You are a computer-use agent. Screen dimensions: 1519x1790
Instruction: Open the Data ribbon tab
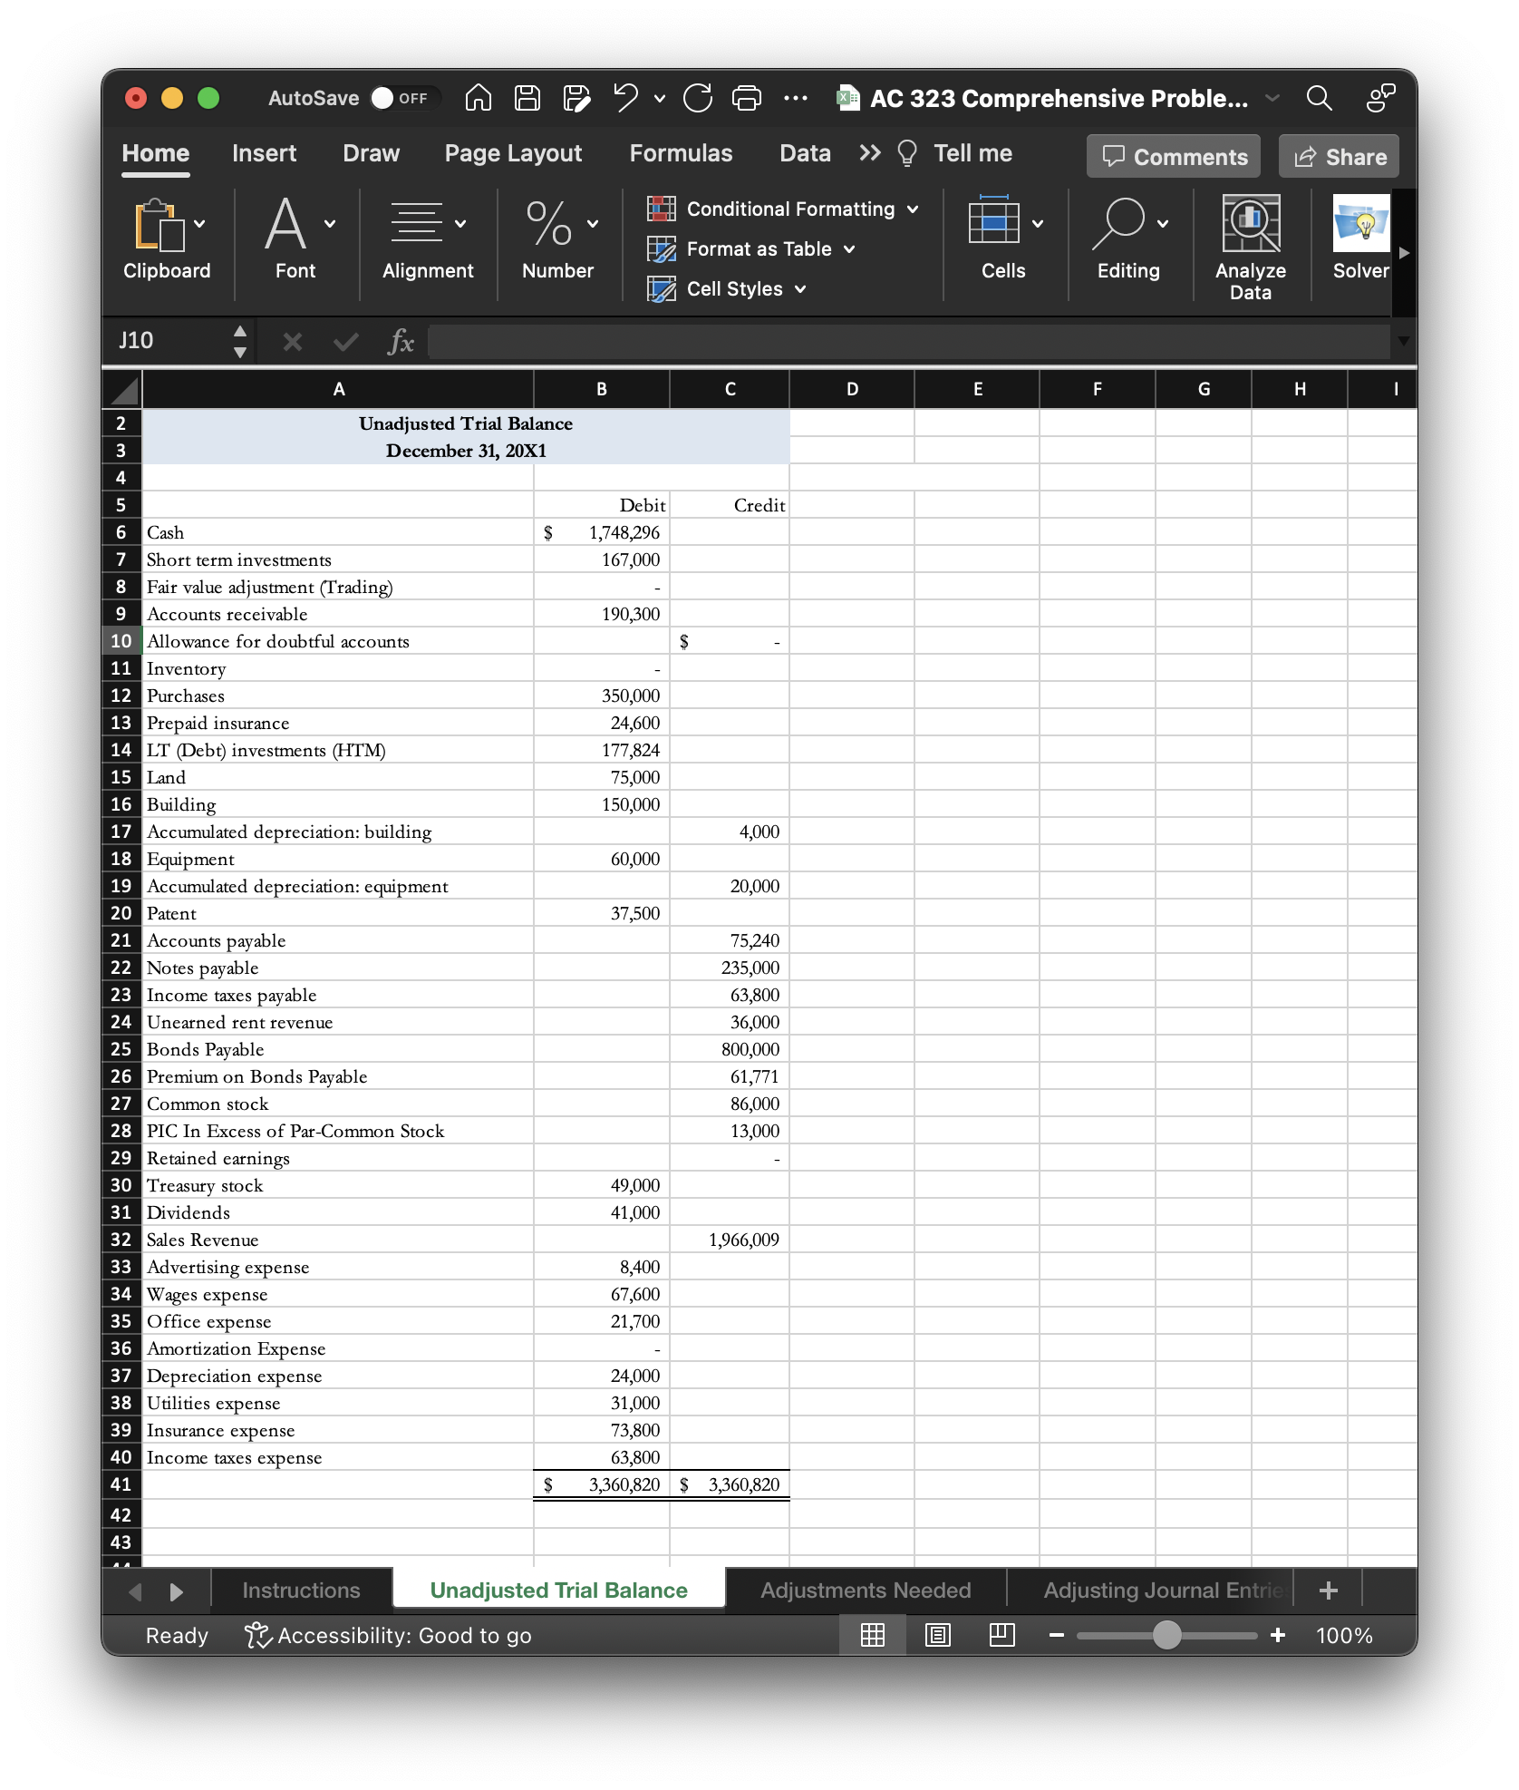coord(805,153)
